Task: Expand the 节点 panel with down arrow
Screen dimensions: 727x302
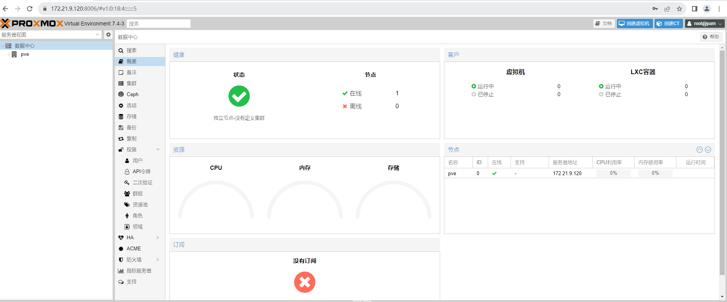Action: 708,150
